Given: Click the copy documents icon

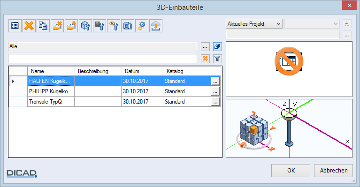Looking at the screenshot, I should point(43,26).
